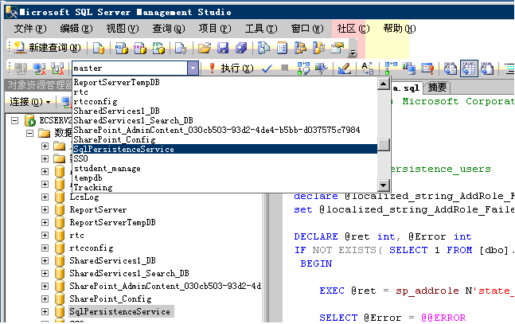
Task: Select tempdb in the database dropdown list
Action: [x=225, y=178]
